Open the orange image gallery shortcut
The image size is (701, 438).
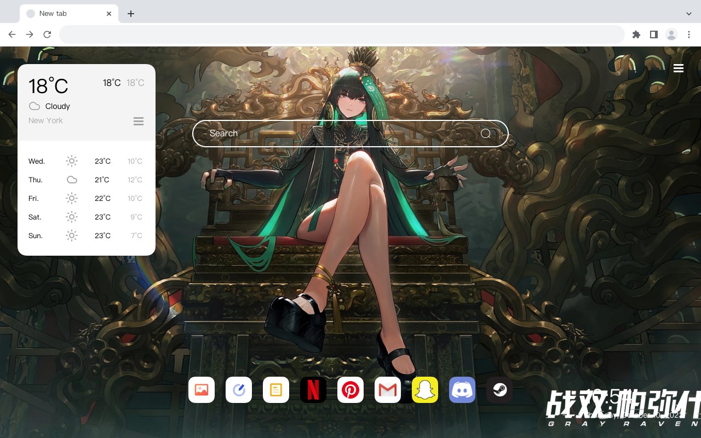(x=202, y=390)
